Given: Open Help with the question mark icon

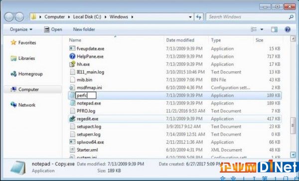Looking at the screenshot, I should [x=288, y=29].
